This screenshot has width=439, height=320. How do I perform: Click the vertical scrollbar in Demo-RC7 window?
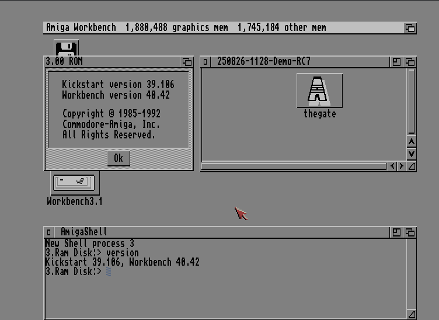412,102
